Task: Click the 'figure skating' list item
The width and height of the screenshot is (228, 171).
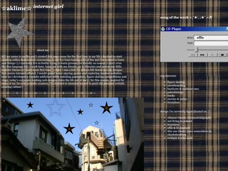Action: pos(176,82)
